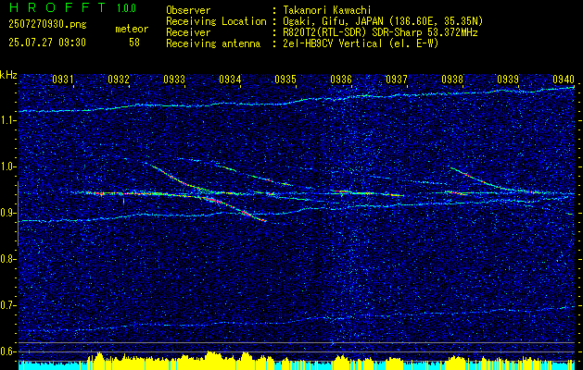Click the Receiver field label
This screenshot has width=583, height=370.
tap(188, 32)
